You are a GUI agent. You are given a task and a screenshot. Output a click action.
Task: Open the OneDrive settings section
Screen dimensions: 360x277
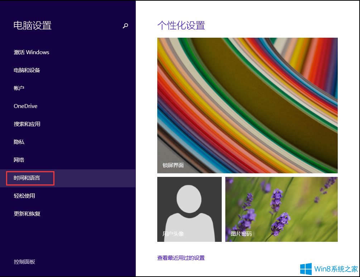[x=25, y=106]
